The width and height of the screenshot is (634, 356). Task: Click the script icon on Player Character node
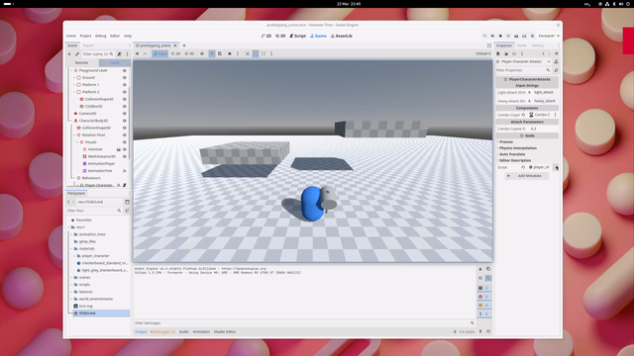[125, 185]
